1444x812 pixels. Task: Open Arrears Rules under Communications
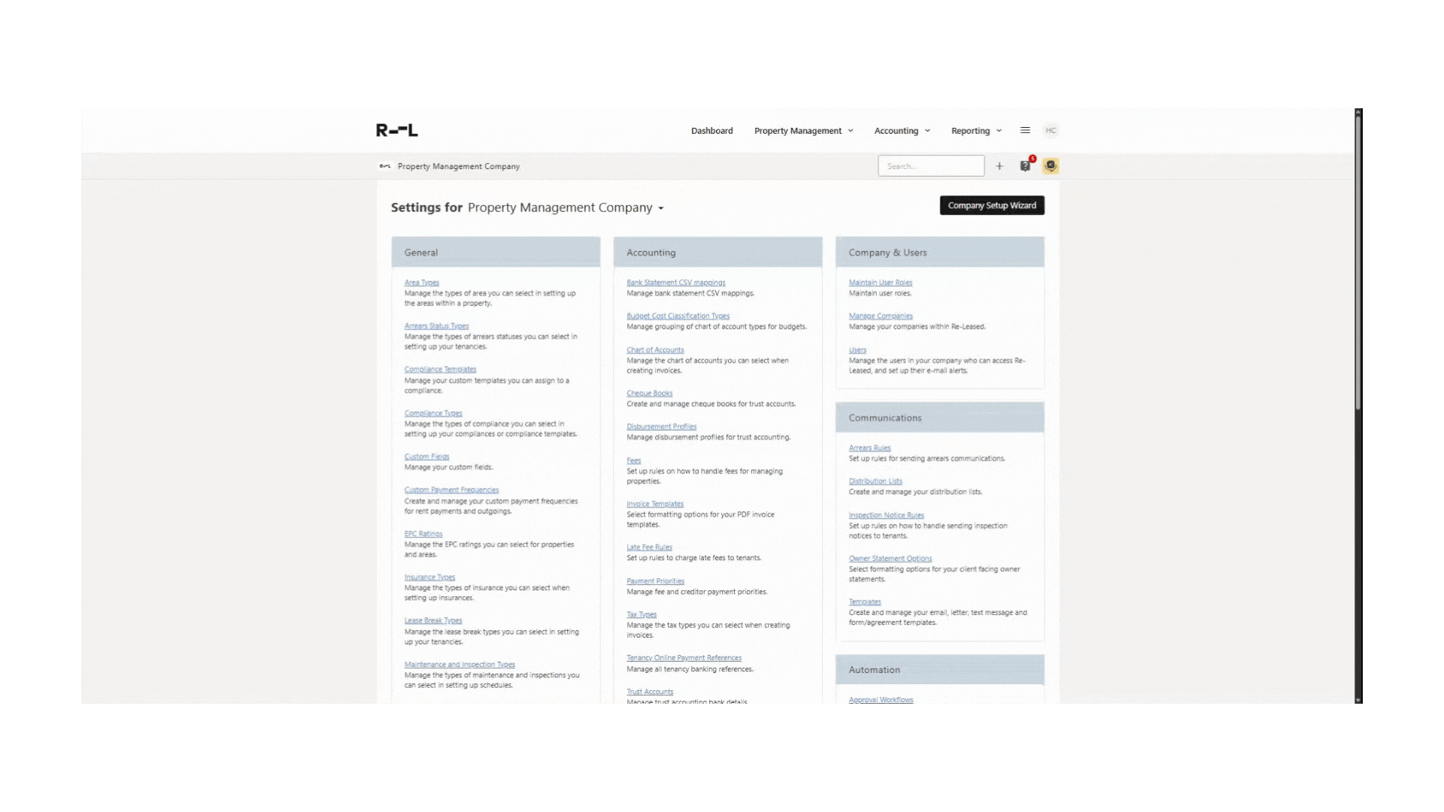coord(869,447)
